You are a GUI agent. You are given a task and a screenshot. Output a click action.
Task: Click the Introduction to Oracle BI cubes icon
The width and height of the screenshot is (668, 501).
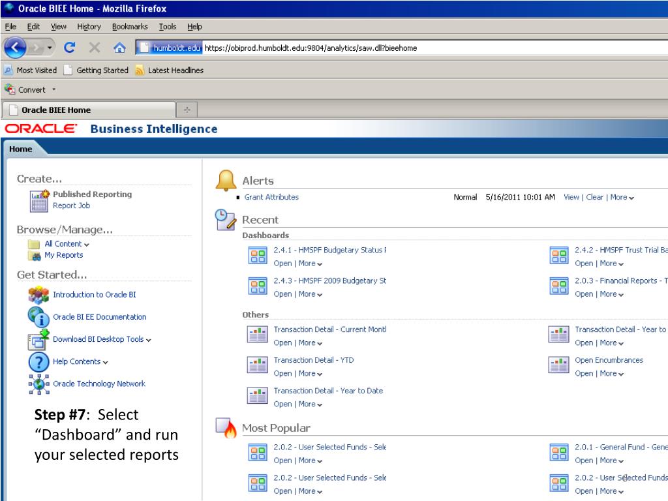coord(38,295)
